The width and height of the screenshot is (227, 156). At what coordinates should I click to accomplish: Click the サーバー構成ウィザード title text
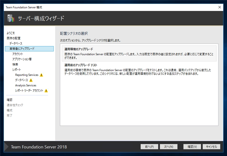tap(41, 19)
